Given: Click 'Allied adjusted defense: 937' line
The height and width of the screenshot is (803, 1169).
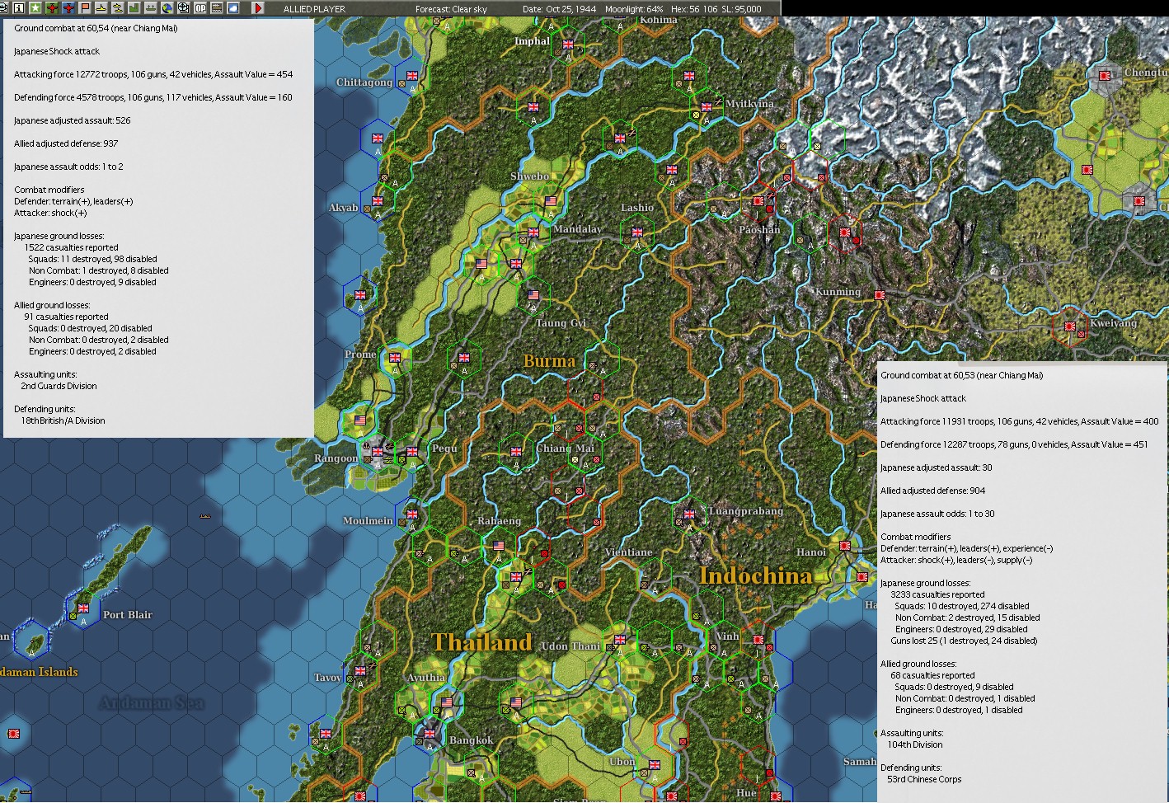Looking at the screenshot, I should coord(66,143).
